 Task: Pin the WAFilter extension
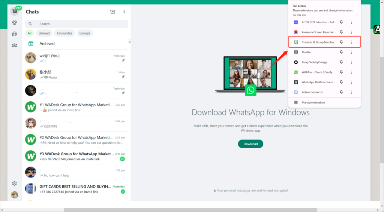pyautogui.click(x=341, y=72)
